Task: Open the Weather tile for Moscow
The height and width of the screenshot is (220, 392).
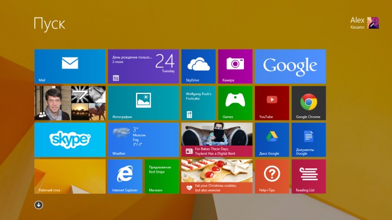Action: [143, 140]
